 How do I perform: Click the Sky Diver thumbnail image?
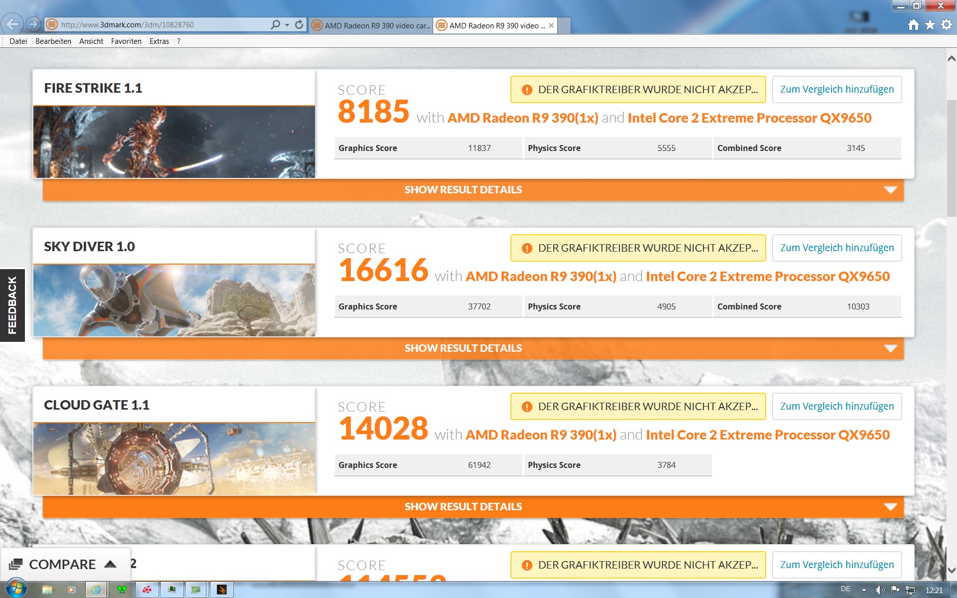pyautogui.click(x=174, y=300)
